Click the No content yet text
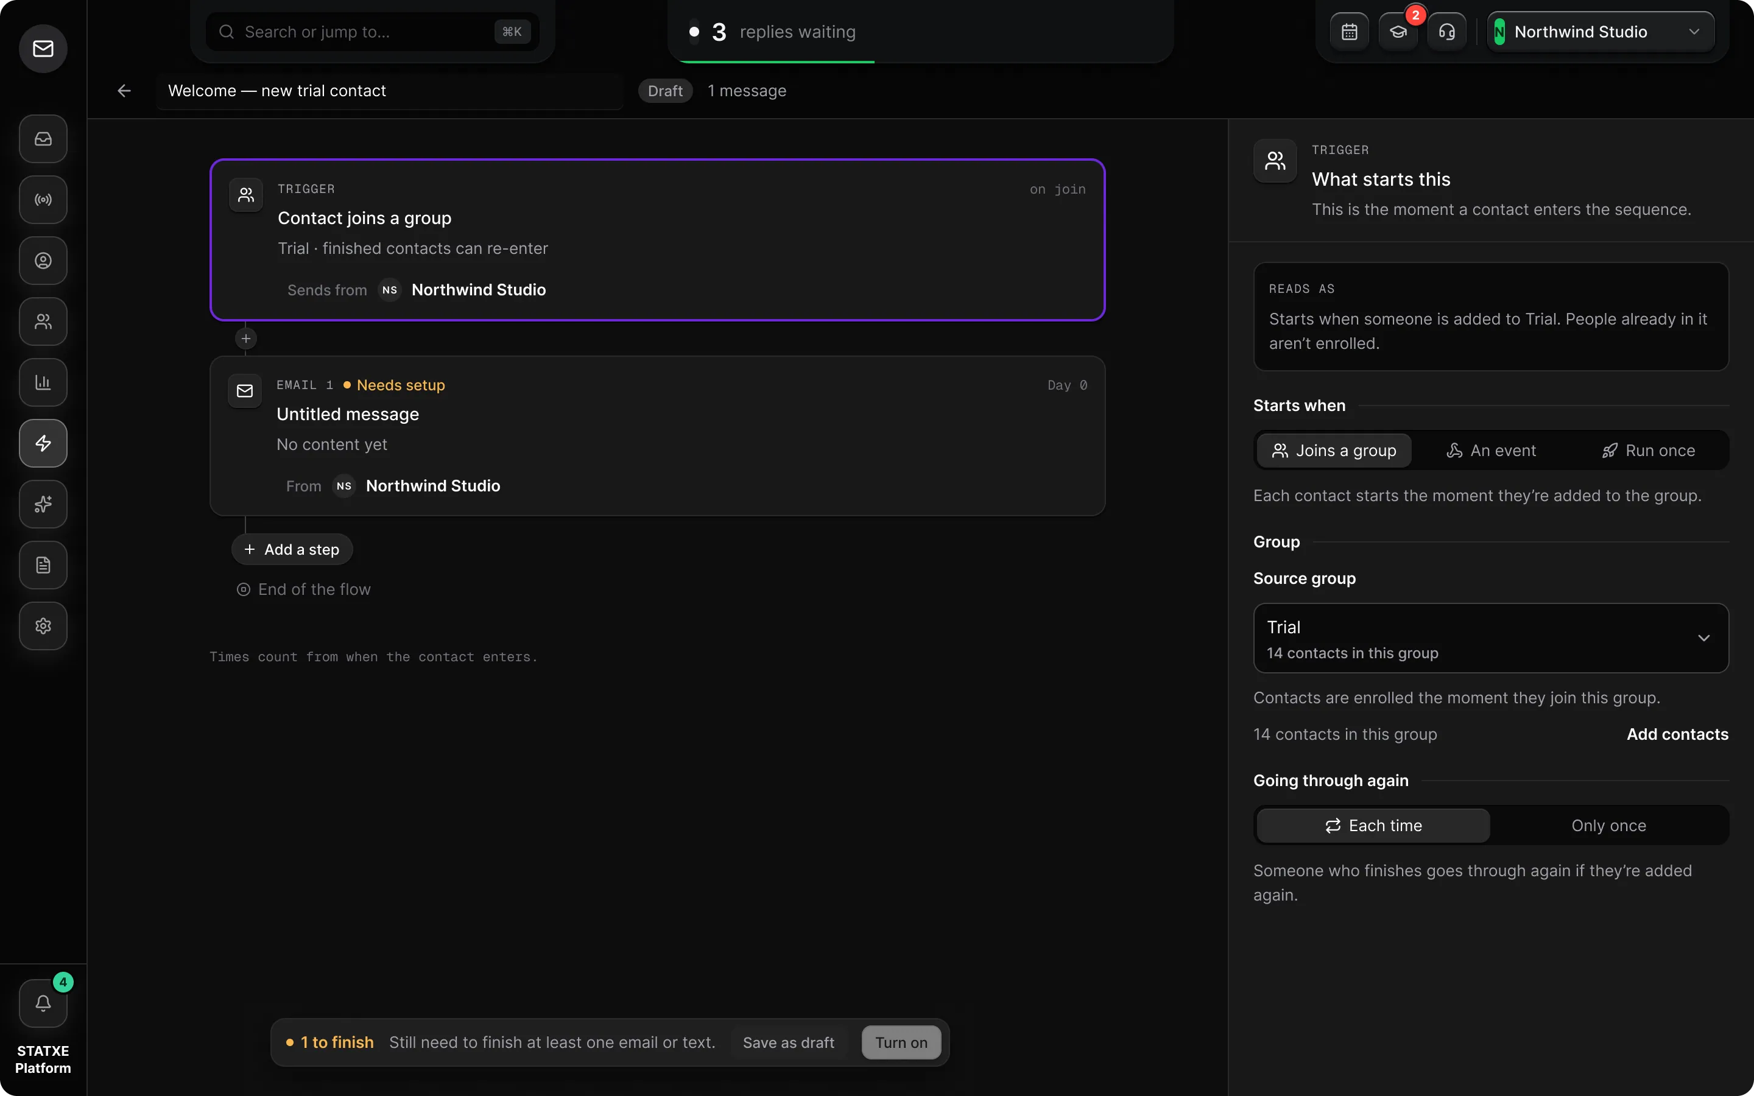Viewport: 1754px width, 1096px height. point(332,444)
